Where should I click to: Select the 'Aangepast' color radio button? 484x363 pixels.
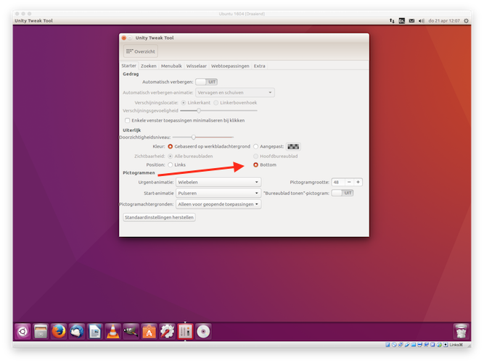pos(256,146)
